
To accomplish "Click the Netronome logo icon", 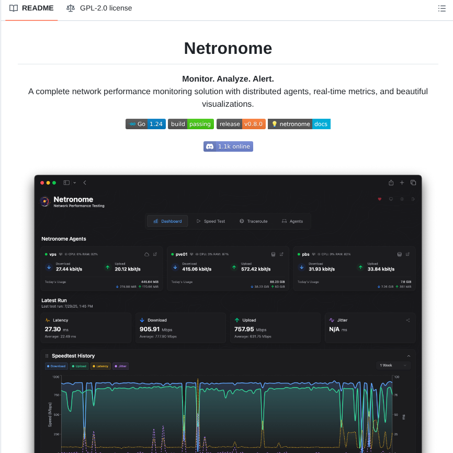I will (44, 202).
